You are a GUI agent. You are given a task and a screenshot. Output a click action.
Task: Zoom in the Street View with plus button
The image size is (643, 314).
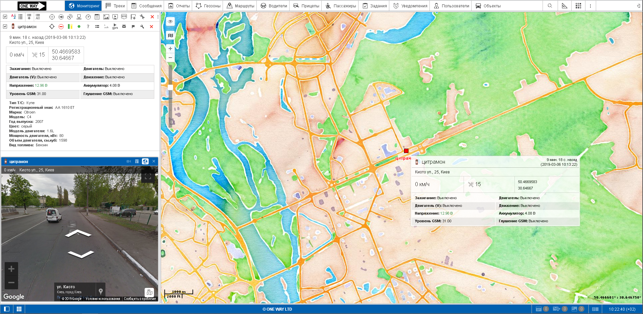[11, 269]
